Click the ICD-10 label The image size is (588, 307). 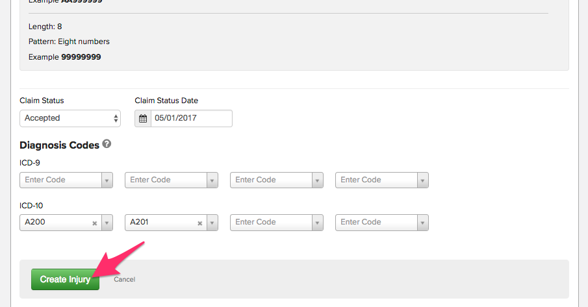(31, 206)
